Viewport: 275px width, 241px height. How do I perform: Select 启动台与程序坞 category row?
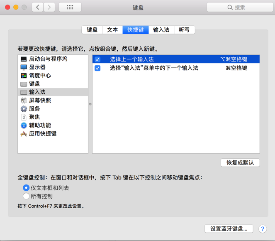tap(53, 59)
